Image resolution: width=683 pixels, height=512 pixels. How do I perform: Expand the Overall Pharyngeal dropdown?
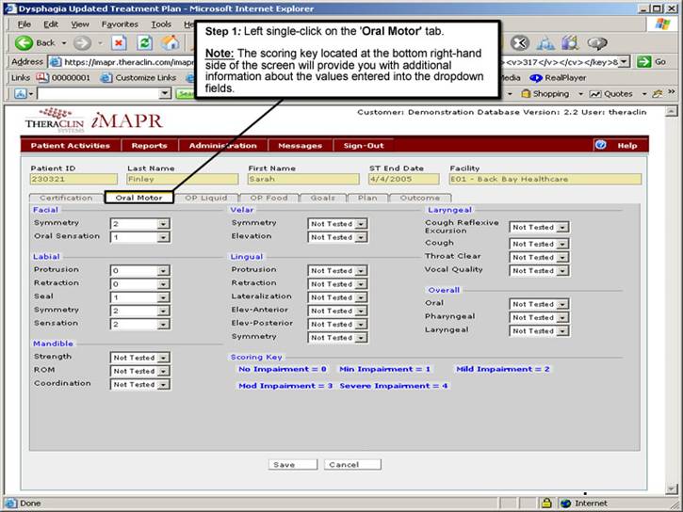tap(562, 318)
